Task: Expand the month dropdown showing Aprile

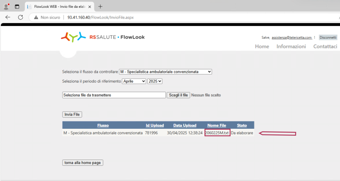Action: pyautogui.click(x=134, y=81)
